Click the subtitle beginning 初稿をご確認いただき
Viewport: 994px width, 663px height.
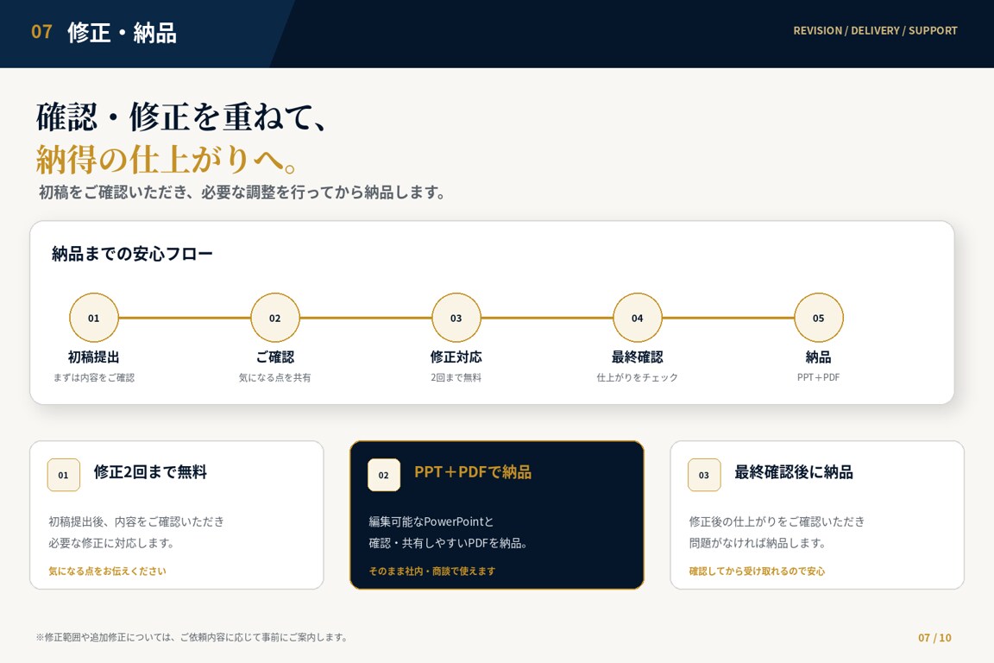click(243, 193)
